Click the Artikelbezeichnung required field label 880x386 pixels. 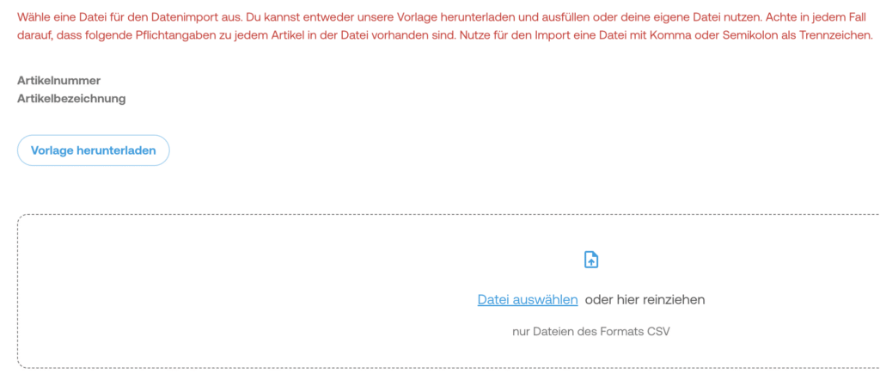71,99
